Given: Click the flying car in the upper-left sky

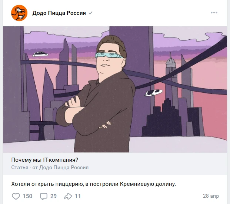Looking at the screenshot, I should click(x=40, y=54).
